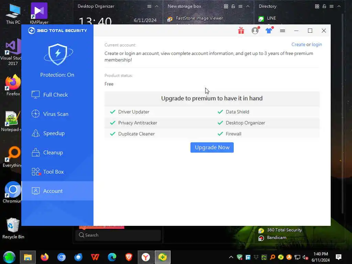352x264 pixels.
Task: Select the Account sidebar item
Action: [x=57, y=191]
